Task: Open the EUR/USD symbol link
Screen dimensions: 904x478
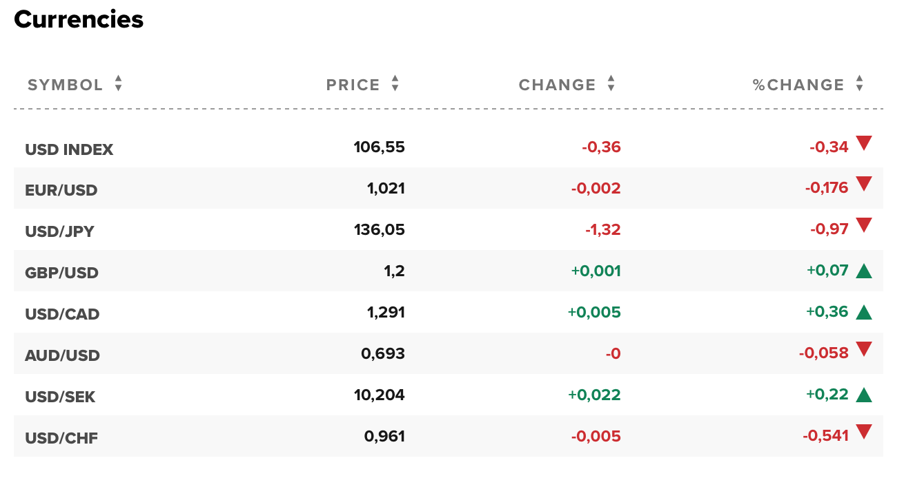Action: point(61,190)
